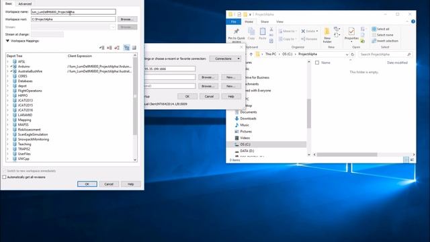Screen dimensions: 430x242
Task: Click the HIPPO depot icon
Action: tap(15, 95)
